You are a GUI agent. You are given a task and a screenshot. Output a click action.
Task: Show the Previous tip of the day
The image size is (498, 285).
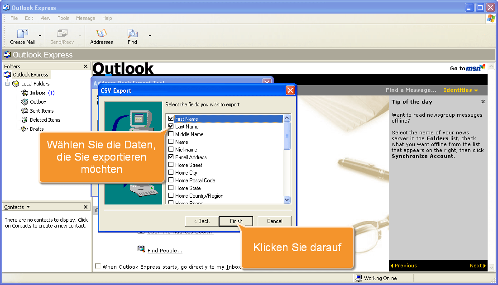coord(404,266)
